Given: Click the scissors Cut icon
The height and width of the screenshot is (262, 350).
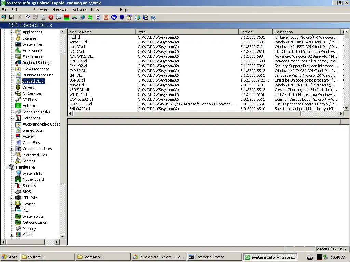Looking at the screenshot, I should [19, 17].
